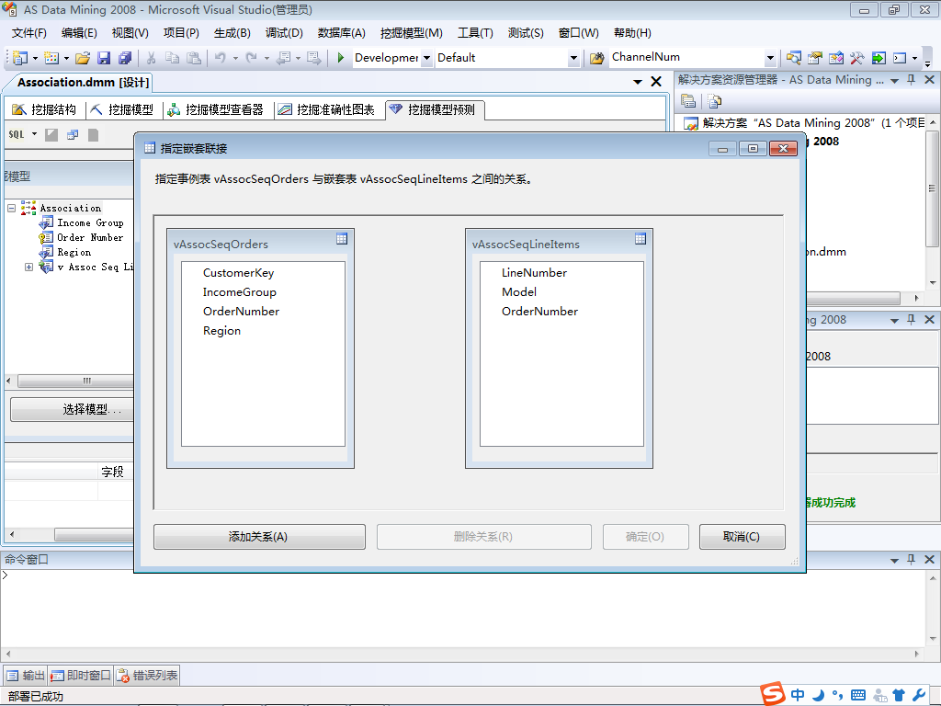Click the green Start Debugging play icon
Screen dimensions: 941x706
341,58
